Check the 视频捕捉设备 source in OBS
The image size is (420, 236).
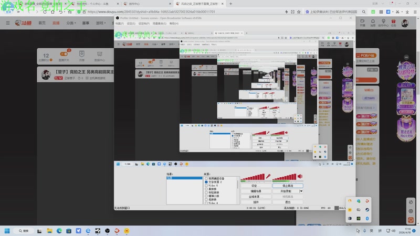click(x=206, y=178)
